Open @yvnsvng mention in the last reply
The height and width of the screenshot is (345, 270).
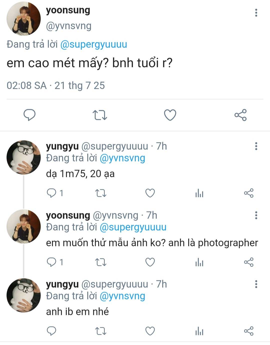click(x=122, y=296)
